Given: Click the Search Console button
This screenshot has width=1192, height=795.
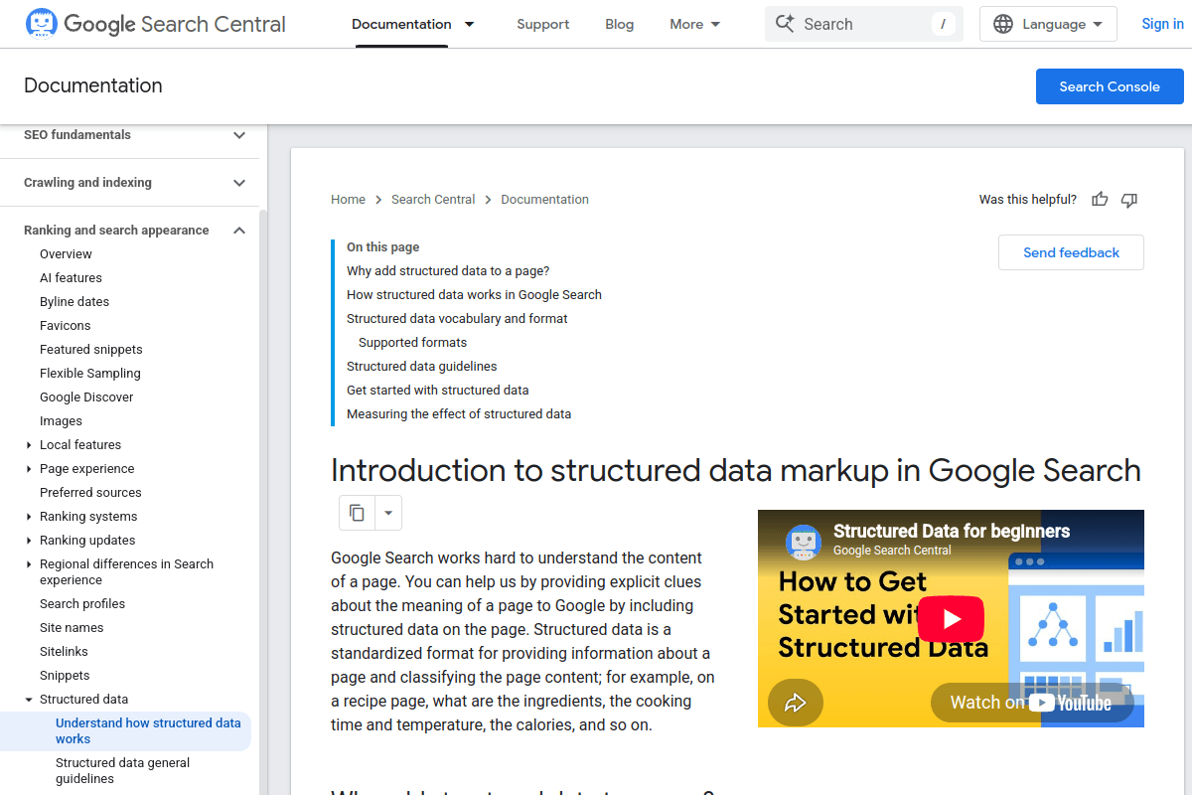Looking at the screenshot, I should (1110, 86).
